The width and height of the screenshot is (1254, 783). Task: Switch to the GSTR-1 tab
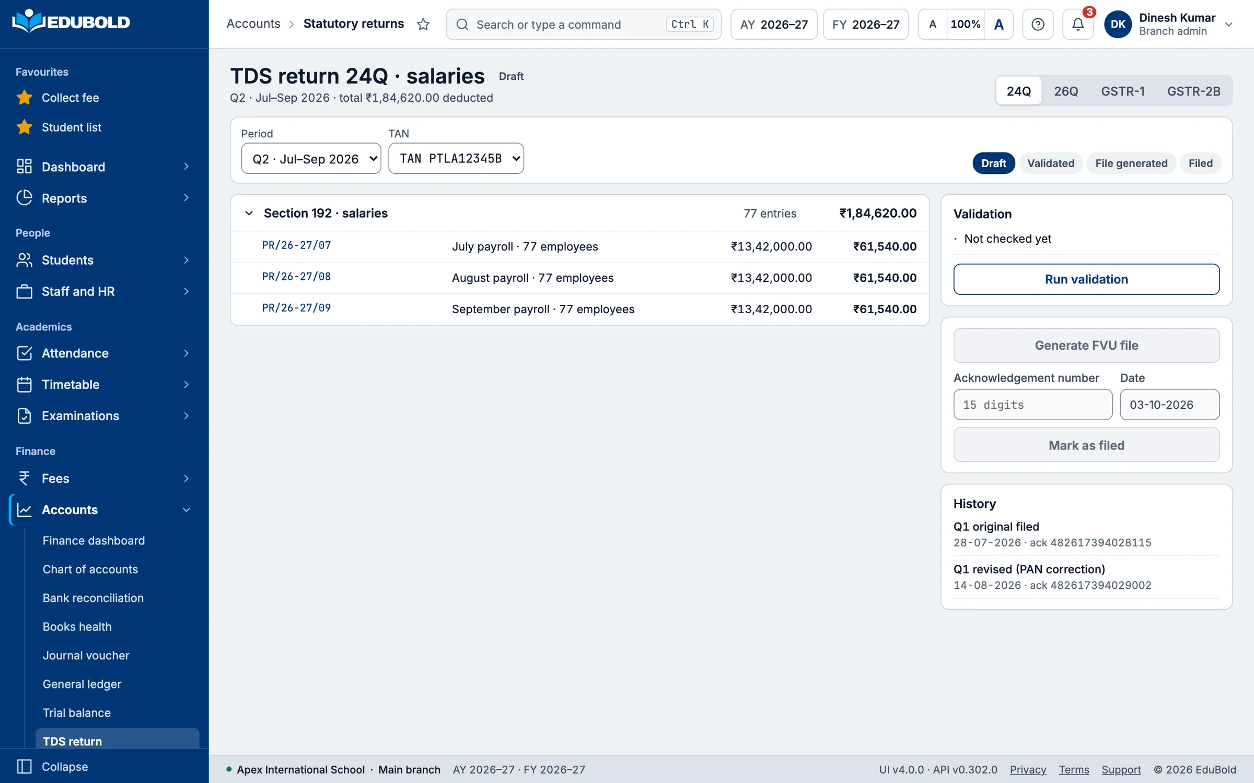[1123, 91]
